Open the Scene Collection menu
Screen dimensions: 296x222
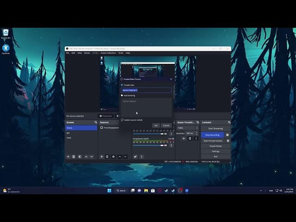pos(108,53)
